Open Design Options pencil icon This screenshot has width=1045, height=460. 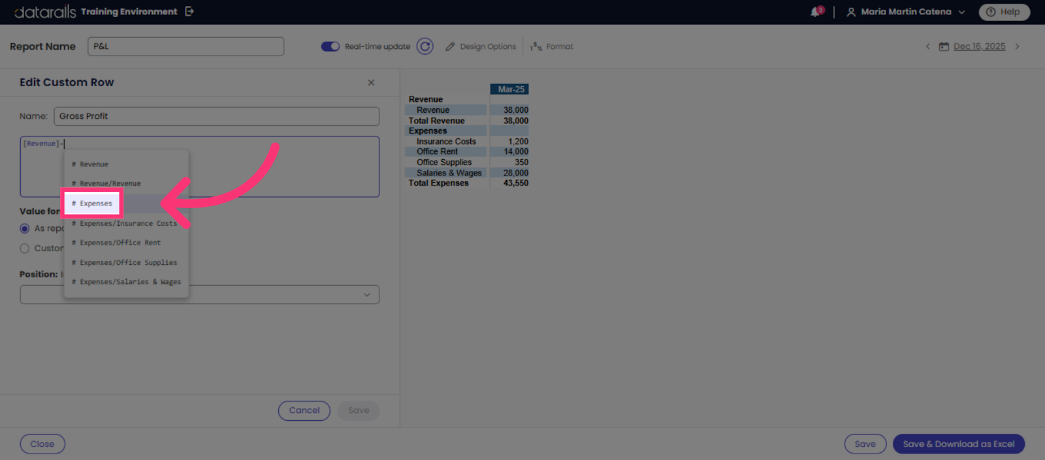pos(450,46)
